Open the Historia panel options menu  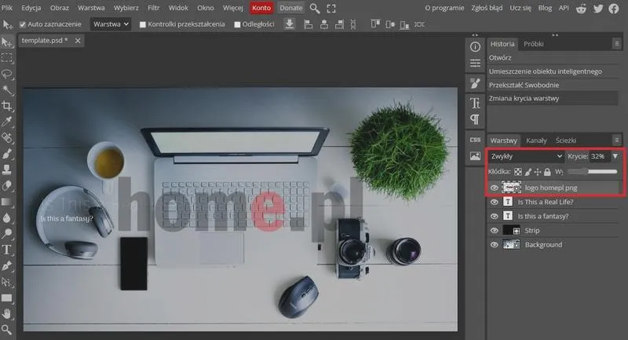(x=617, y=44)
